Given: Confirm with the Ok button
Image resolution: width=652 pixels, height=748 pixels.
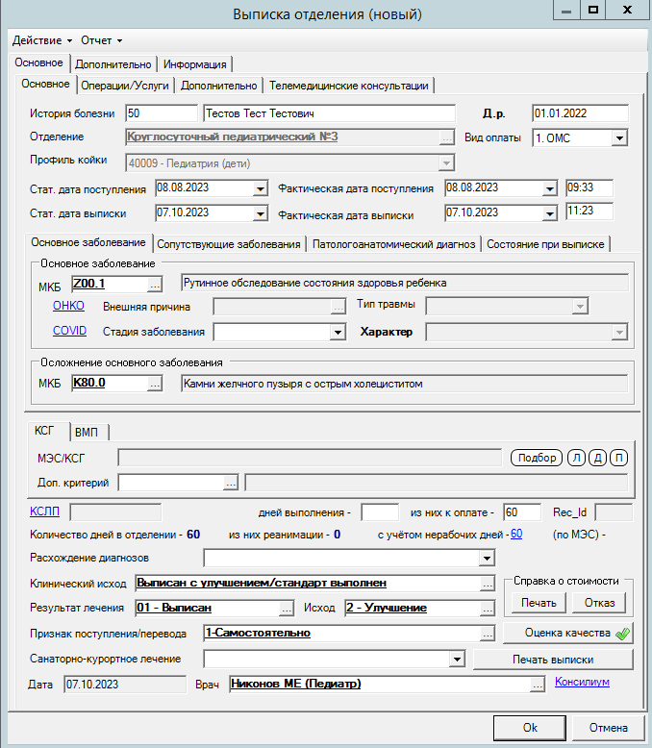Looking at the screenshot, I should [x=530, y=728].
